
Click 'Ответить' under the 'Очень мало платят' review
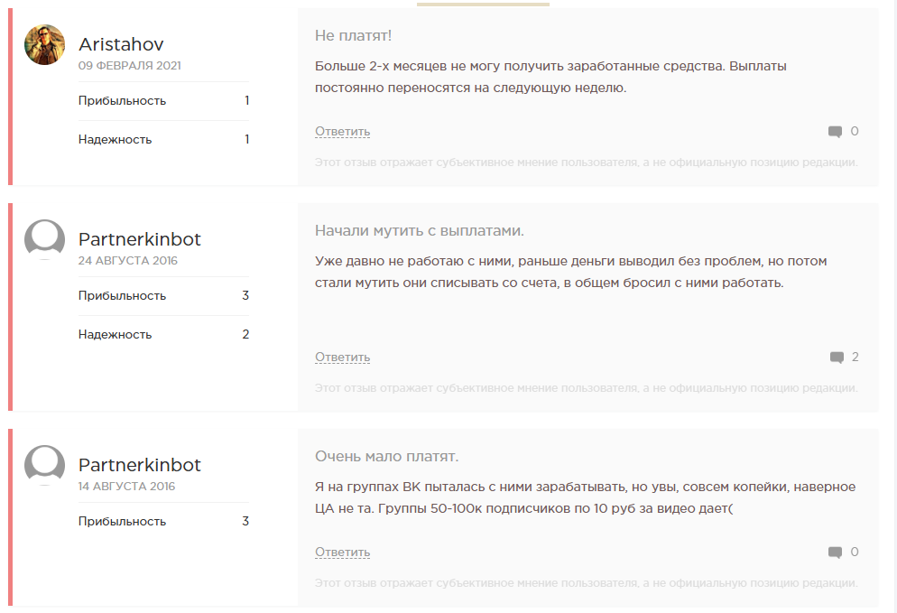[342, 553]
